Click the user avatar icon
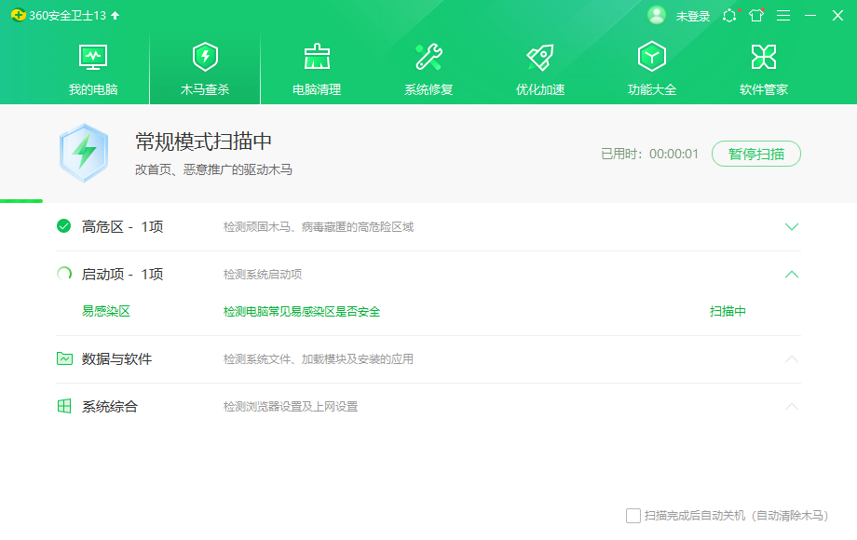This screenshot has width=857, height=540. click(x=657, y=16)
